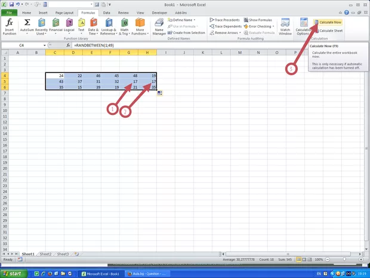Select cell C4 containing 24

(55, 76)
